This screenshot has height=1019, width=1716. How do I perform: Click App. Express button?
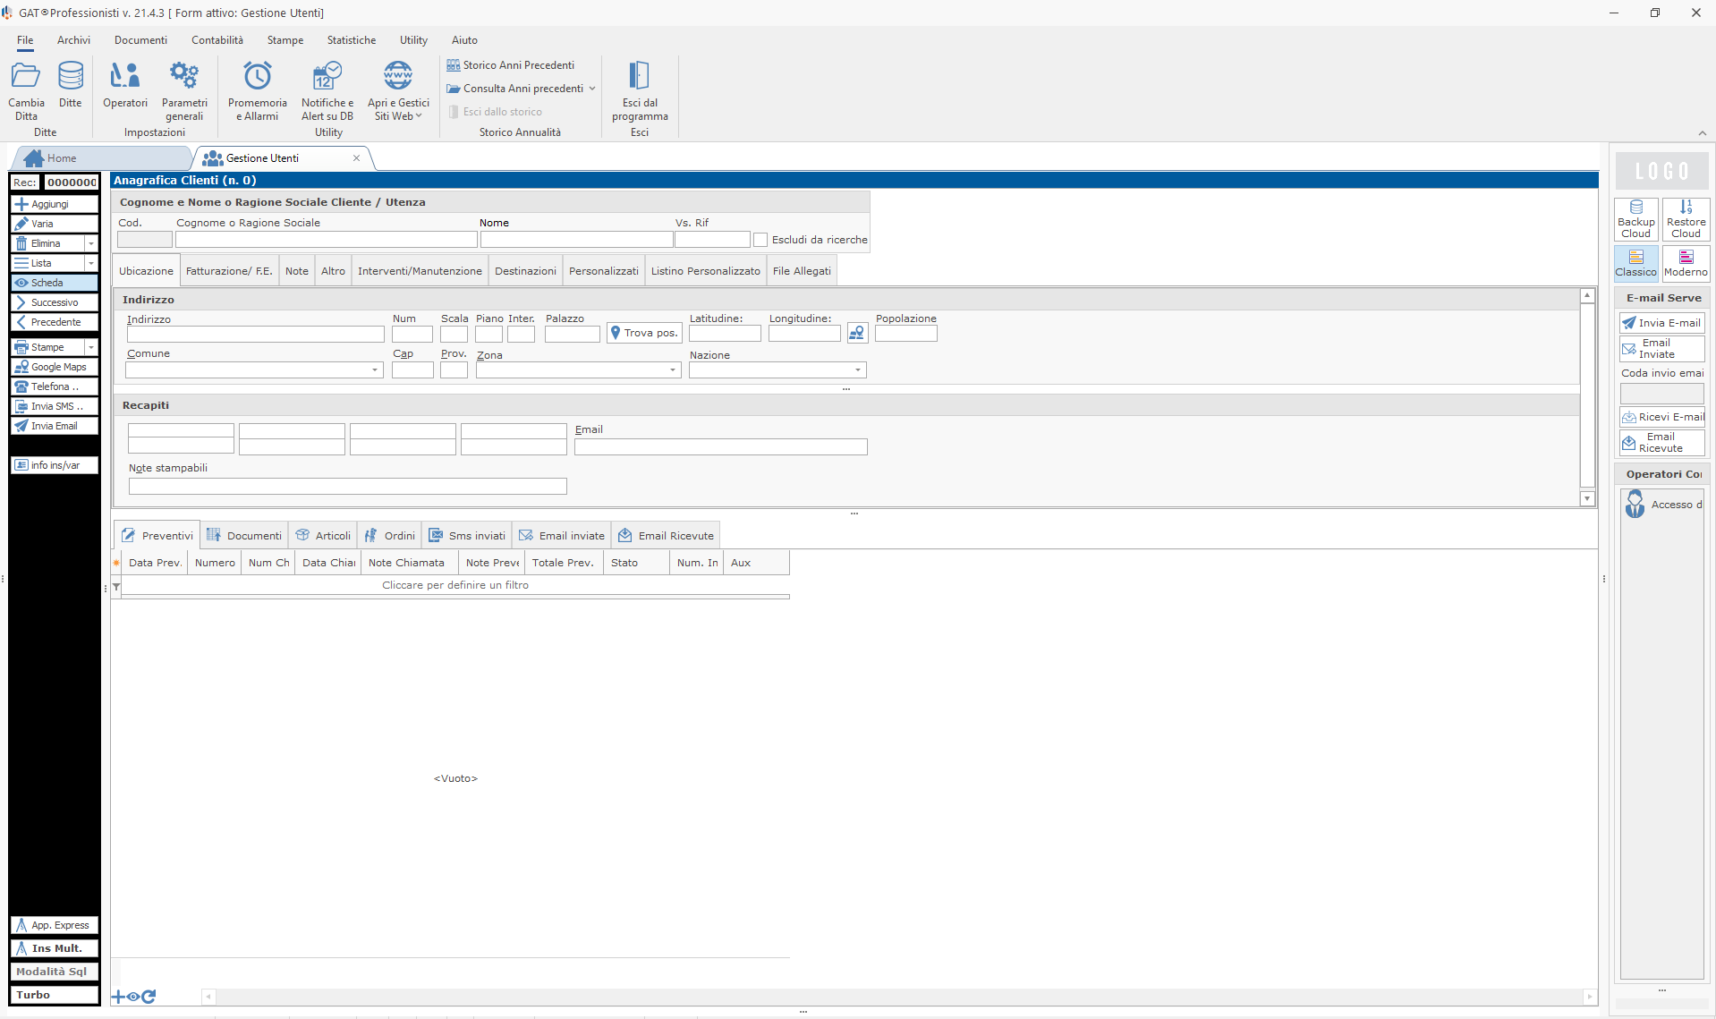tap(55, 925)
